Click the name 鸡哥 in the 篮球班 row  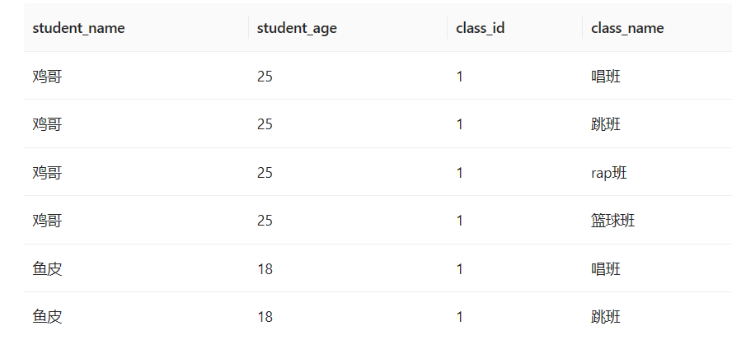tap(47, 221)
